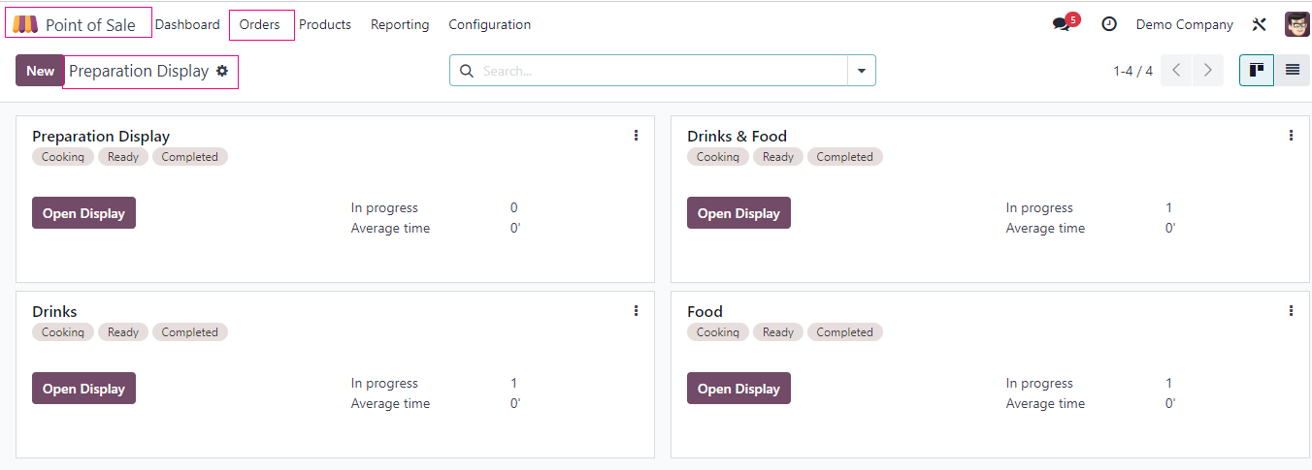This screenshot has width=1312, height=470.
Task: Click the debug tools wrench icon
Action: pyautogui.click(x=1260, y=24)
